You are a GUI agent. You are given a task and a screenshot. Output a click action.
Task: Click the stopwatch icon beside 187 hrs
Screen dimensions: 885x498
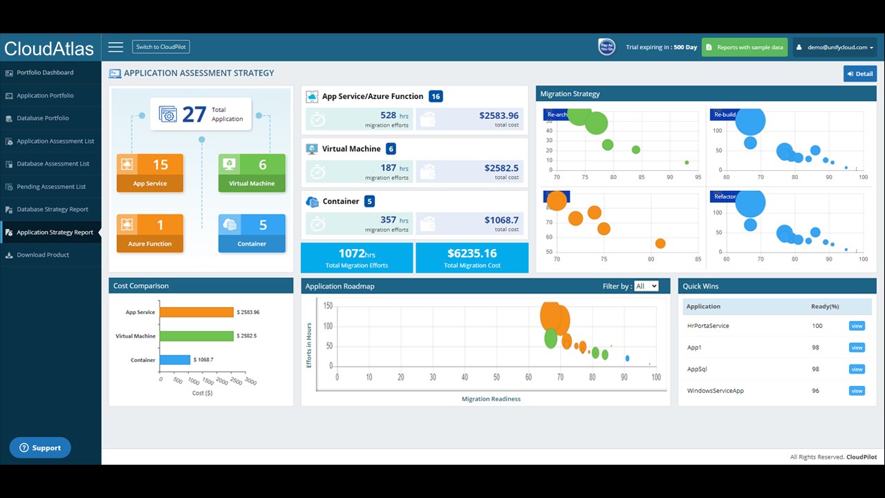(x=317, y=172)
